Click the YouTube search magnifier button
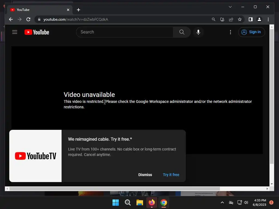The width and height of the screenshot is (279, 209). (182, 32)
